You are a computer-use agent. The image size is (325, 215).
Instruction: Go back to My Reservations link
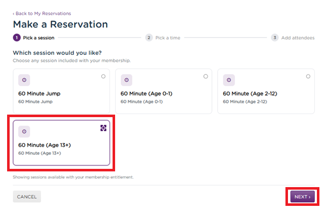coord(42,14)
